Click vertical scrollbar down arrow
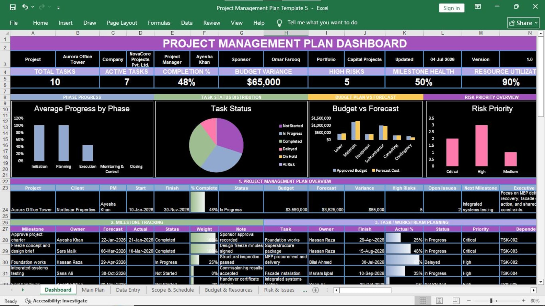 pyautogui.click(x=541, y=282)
